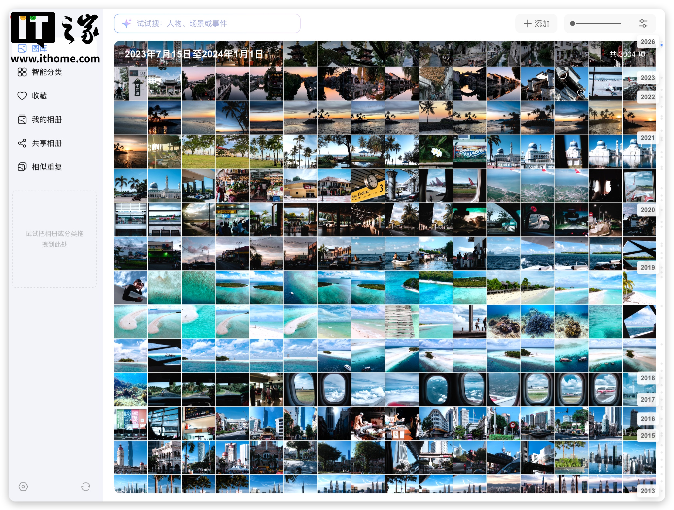Screen dimensions: 674x510
Task: Open favorites via the 收藏 heart icon
Action: (x=22, y=96)
